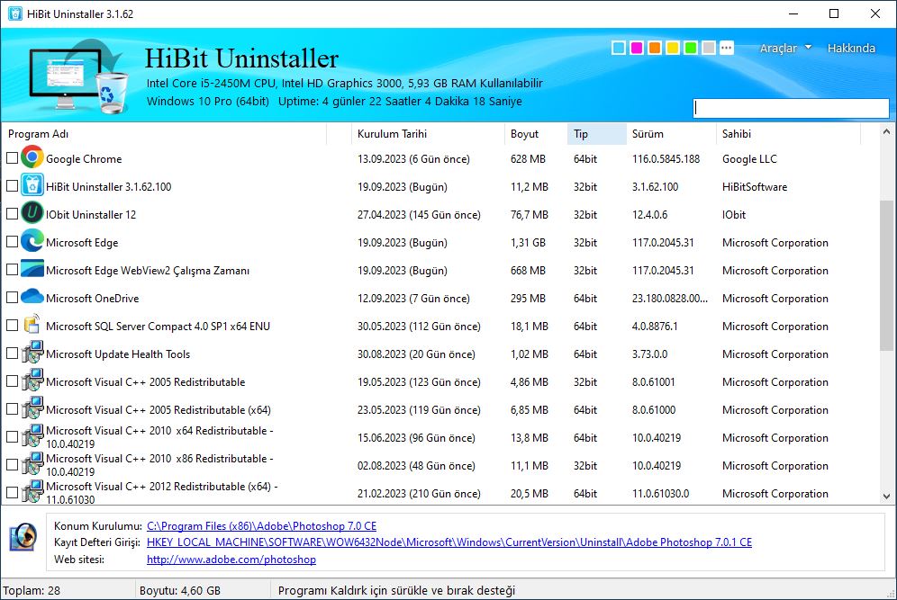Click the 23.180.0828.00... version cell

pyautogui.click(x=670, y=299)
